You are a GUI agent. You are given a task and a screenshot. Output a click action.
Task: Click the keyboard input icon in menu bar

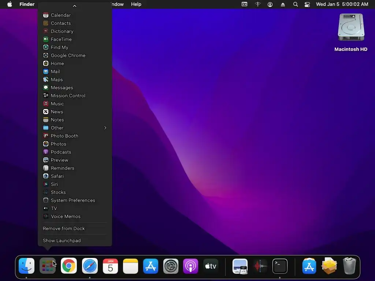click(x=244, y=4)
